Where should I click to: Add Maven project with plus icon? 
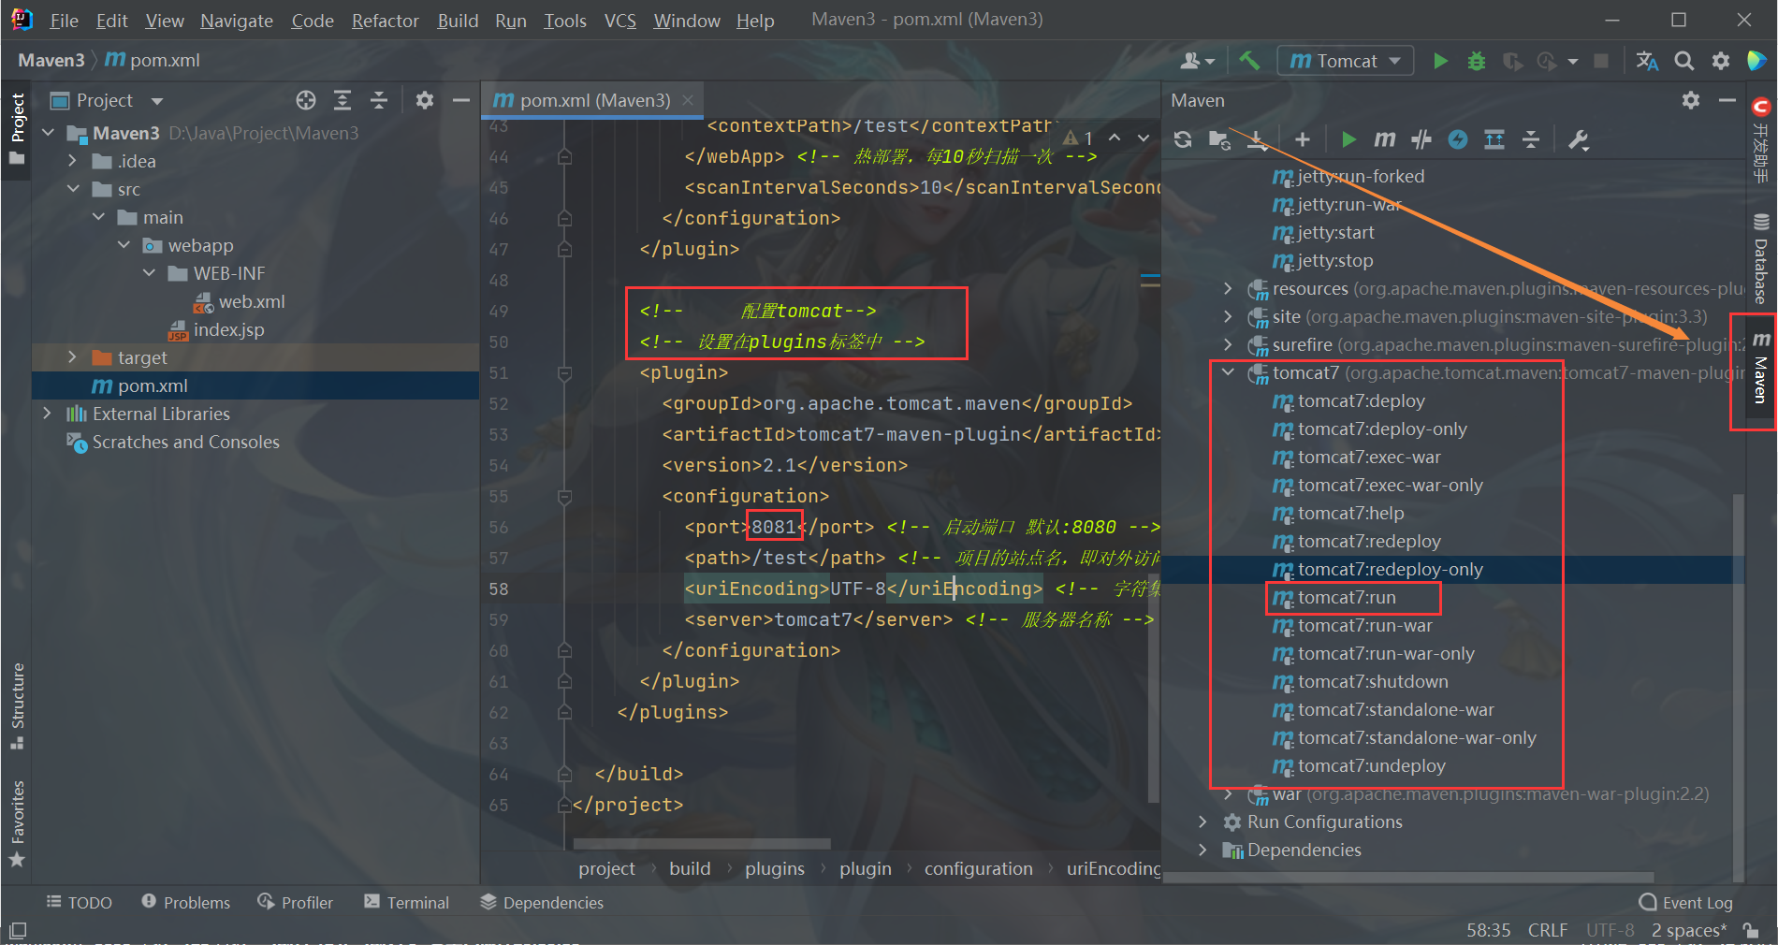1302,139
